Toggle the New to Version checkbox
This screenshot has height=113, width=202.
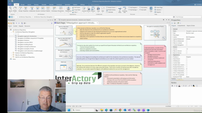187,53
